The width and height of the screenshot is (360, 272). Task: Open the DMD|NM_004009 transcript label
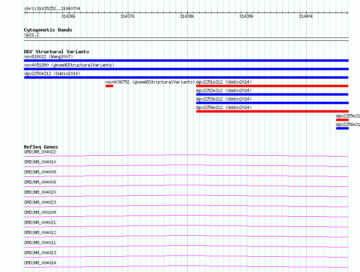(x=40, y=172)
